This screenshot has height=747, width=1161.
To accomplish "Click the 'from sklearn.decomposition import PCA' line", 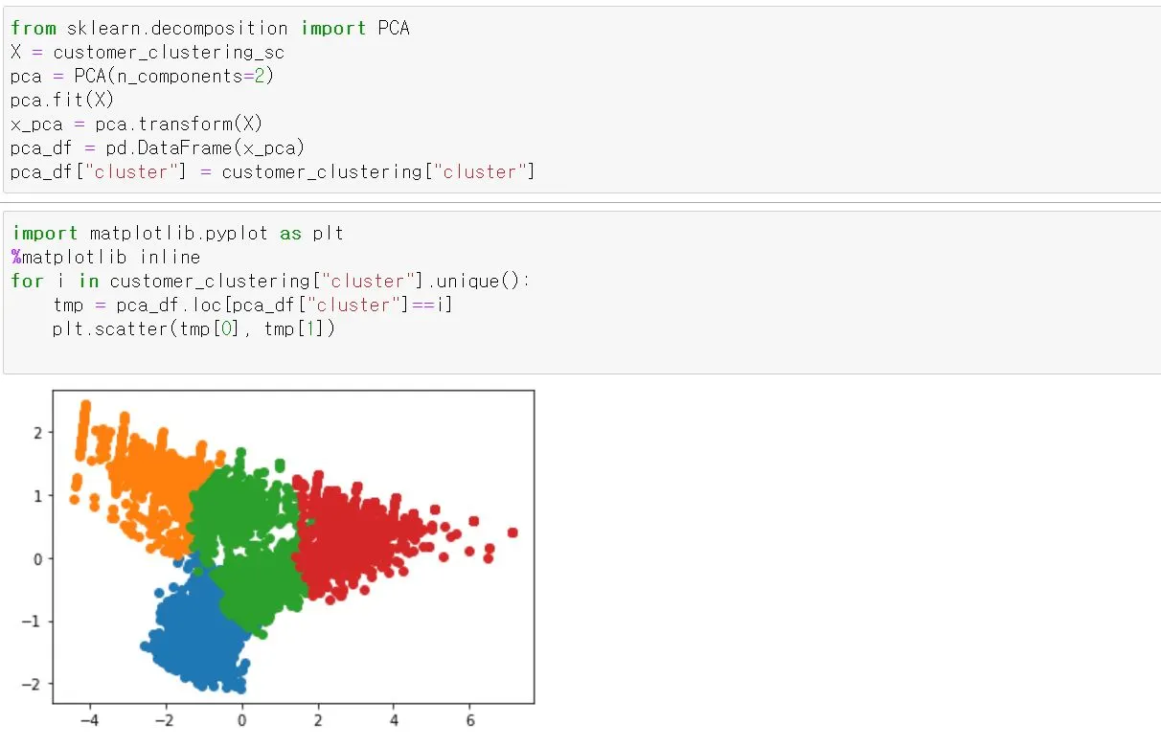I will [x=210, y=29].
